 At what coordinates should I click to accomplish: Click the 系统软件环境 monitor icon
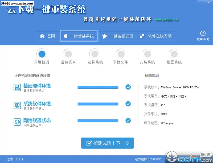coord(17,105)
